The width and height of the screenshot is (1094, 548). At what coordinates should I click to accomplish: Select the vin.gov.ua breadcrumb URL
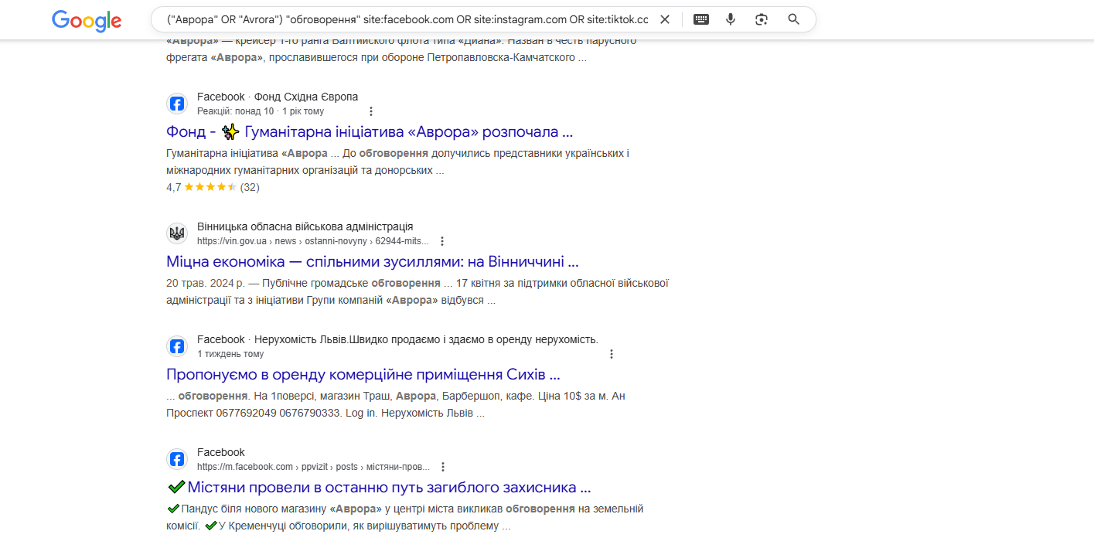tap(313, 241)
